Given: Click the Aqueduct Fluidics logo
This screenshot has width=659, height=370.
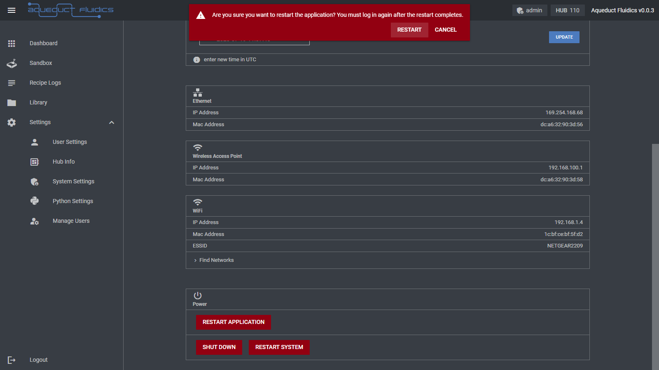Looking at the screenshot, I should [70, 10].
